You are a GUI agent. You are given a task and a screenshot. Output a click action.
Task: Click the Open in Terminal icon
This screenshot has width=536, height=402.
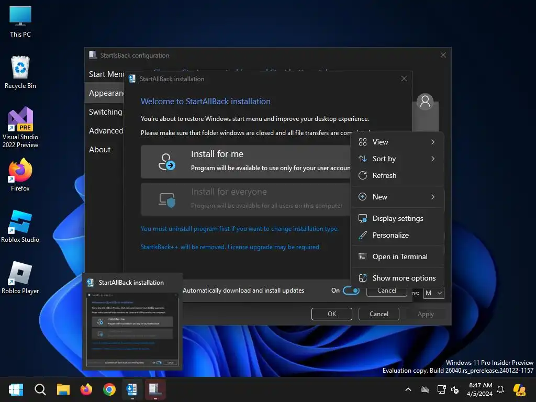(363, 256)
